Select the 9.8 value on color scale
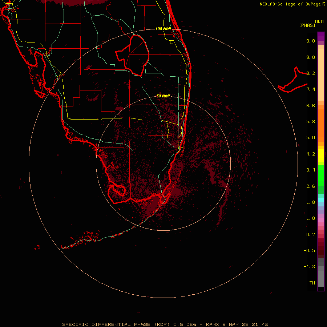This screenshot has height=327, width=327. pyautogui.click(x=311, y=41)
